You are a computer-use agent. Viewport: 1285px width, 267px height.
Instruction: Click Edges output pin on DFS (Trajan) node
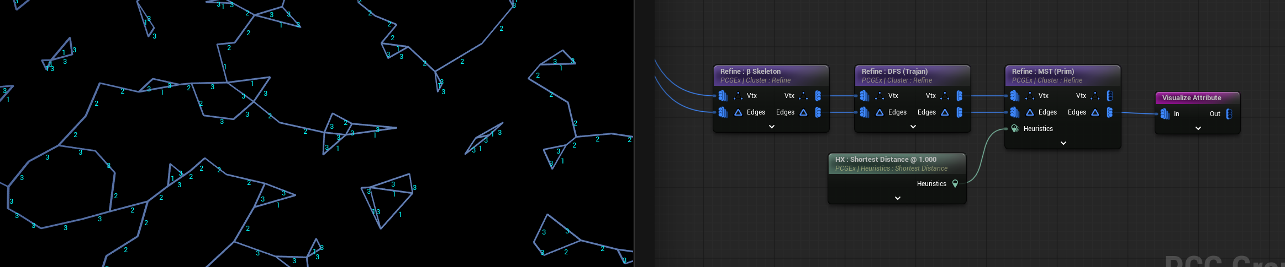(960, 112)
